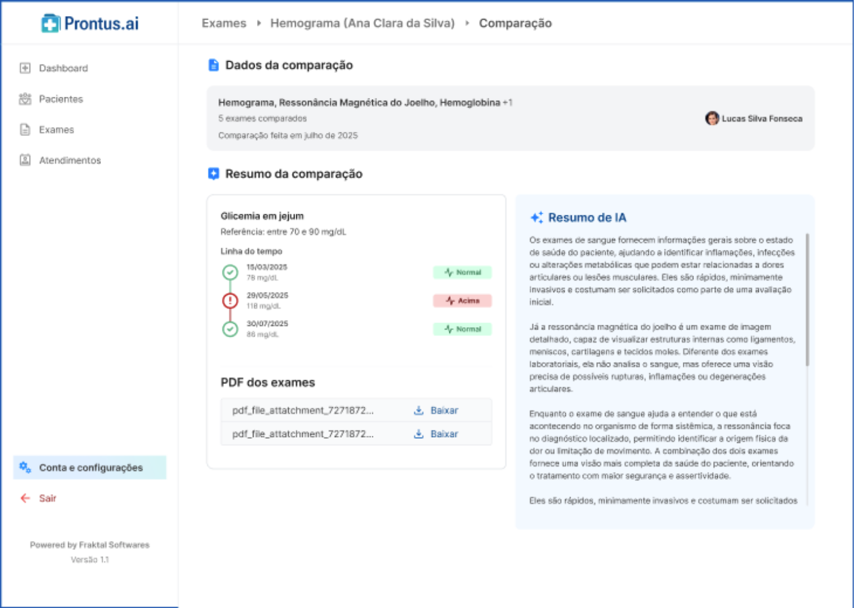
Task: Click the Normal badge for 15/03/2025
Action: 463,273
